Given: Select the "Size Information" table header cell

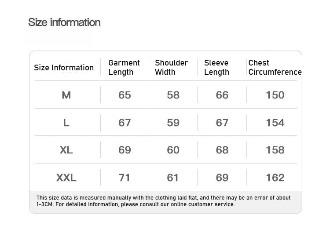Looking at the screenshot, I should click(x=64, y=68).
